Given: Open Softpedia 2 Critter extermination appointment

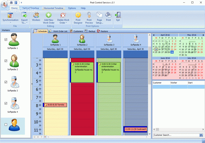Looking at the screenshot, I should 82,72.
